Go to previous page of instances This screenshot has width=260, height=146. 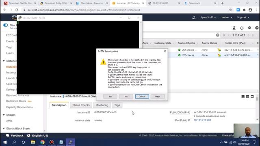229,35
